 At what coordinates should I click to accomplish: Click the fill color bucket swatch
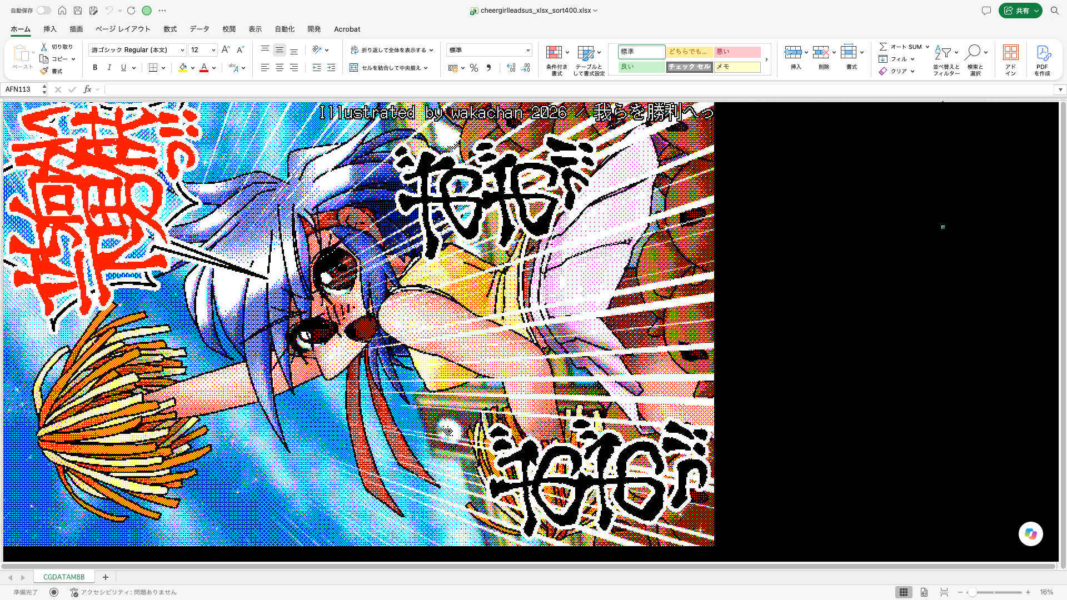(183, 67)
